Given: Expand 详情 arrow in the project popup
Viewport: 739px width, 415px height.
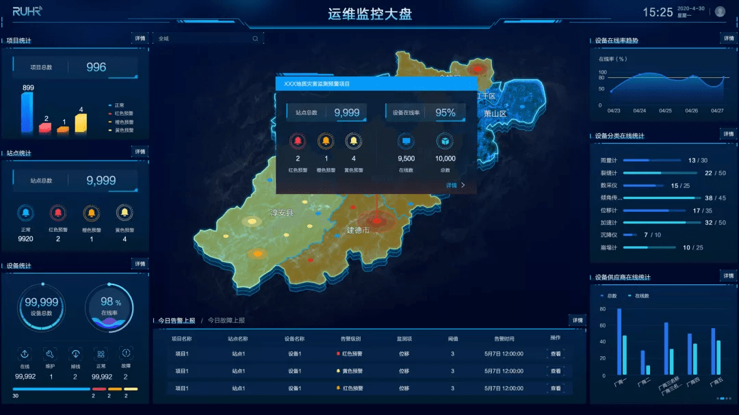Looking at the screenshot, I should coord(455,185).
